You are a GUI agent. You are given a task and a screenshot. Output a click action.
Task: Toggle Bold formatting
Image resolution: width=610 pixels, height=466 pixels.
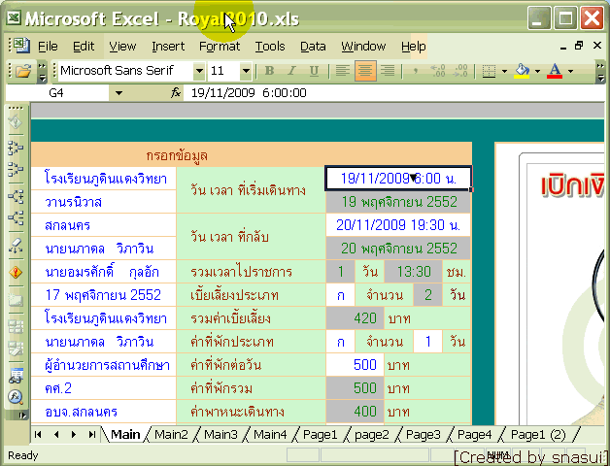(269, 71)
